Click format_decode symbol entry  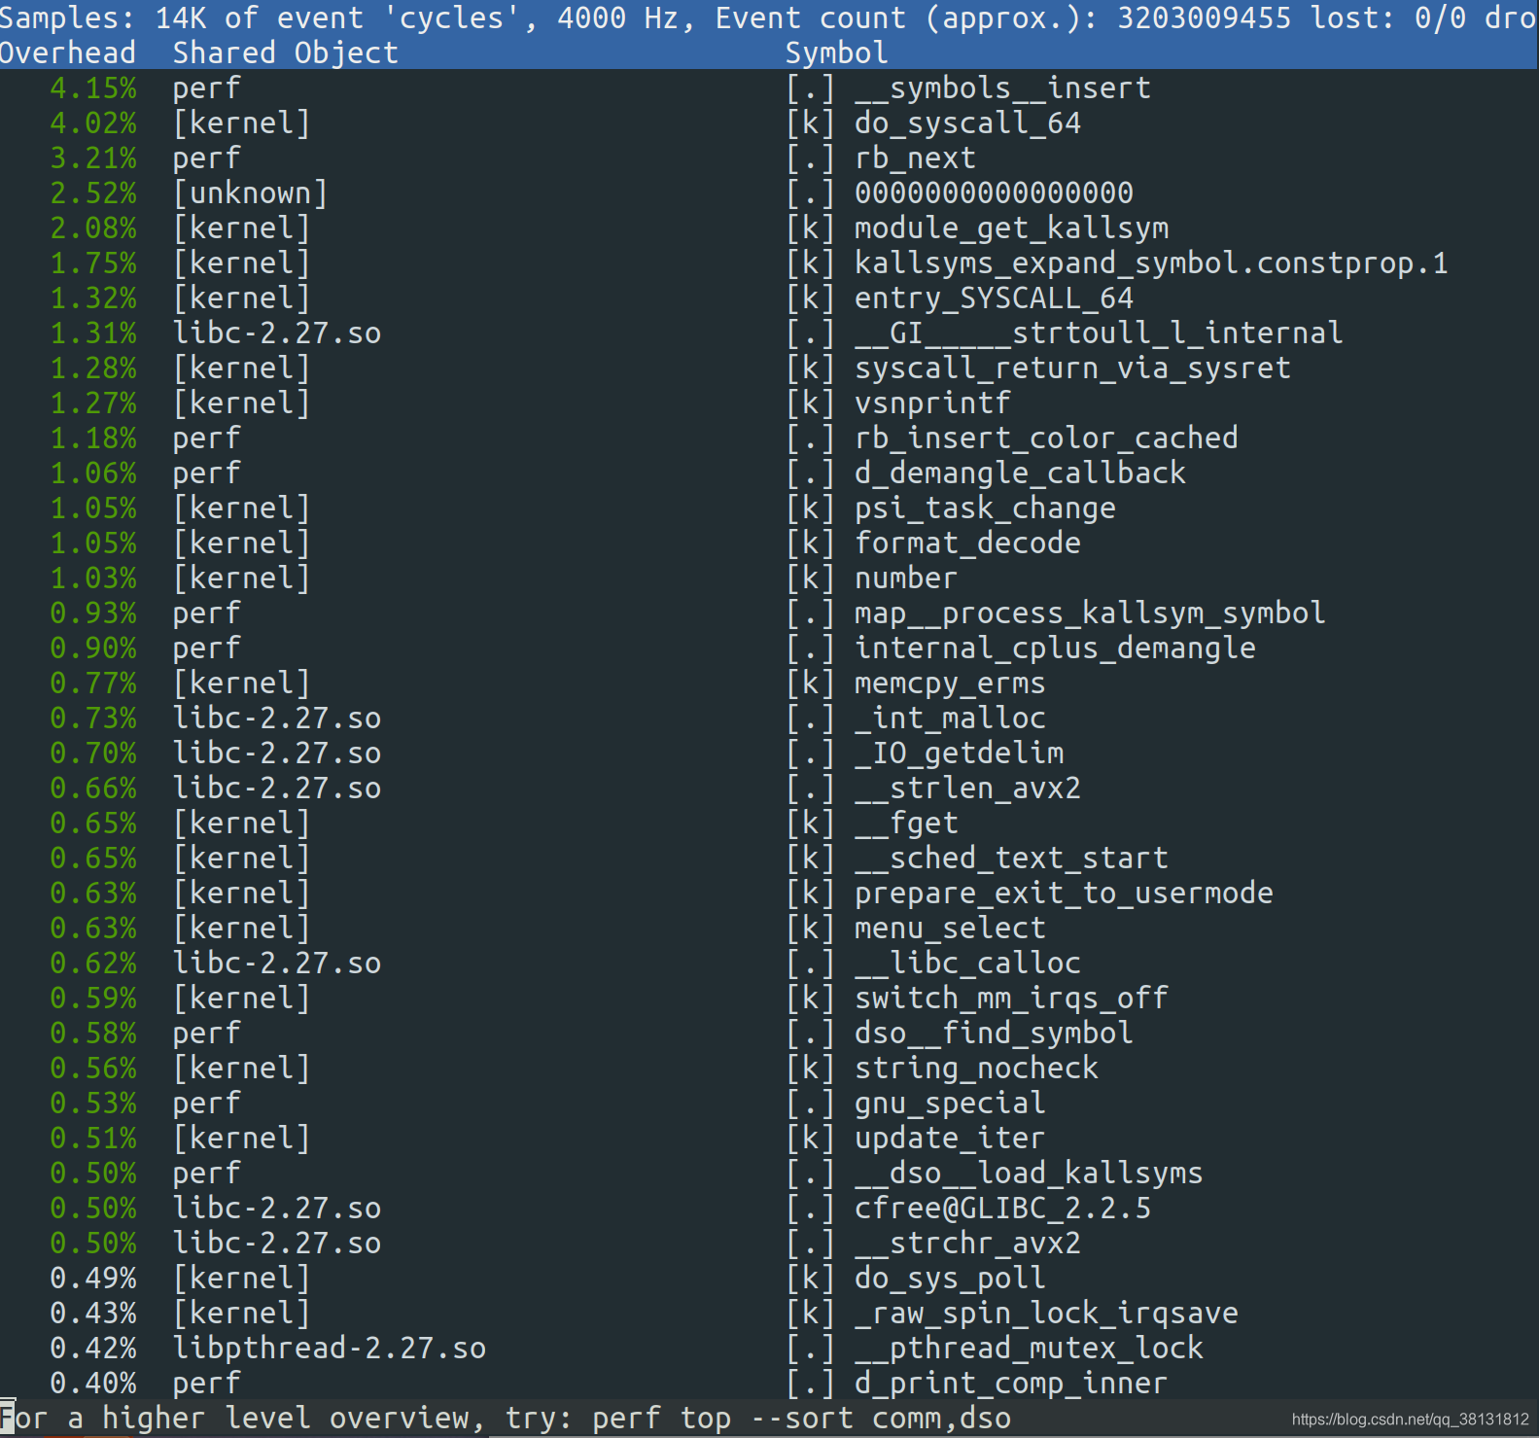point(967,543)
